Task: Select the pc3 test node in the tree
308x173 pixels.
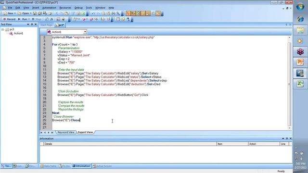Action: click(x=12, y=29)
